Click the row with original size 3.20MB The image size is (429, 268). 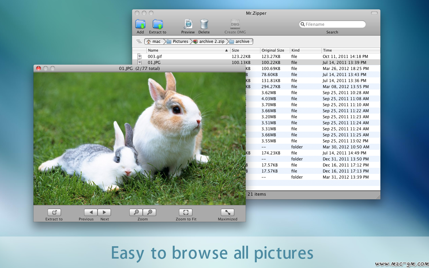point(313,117)
